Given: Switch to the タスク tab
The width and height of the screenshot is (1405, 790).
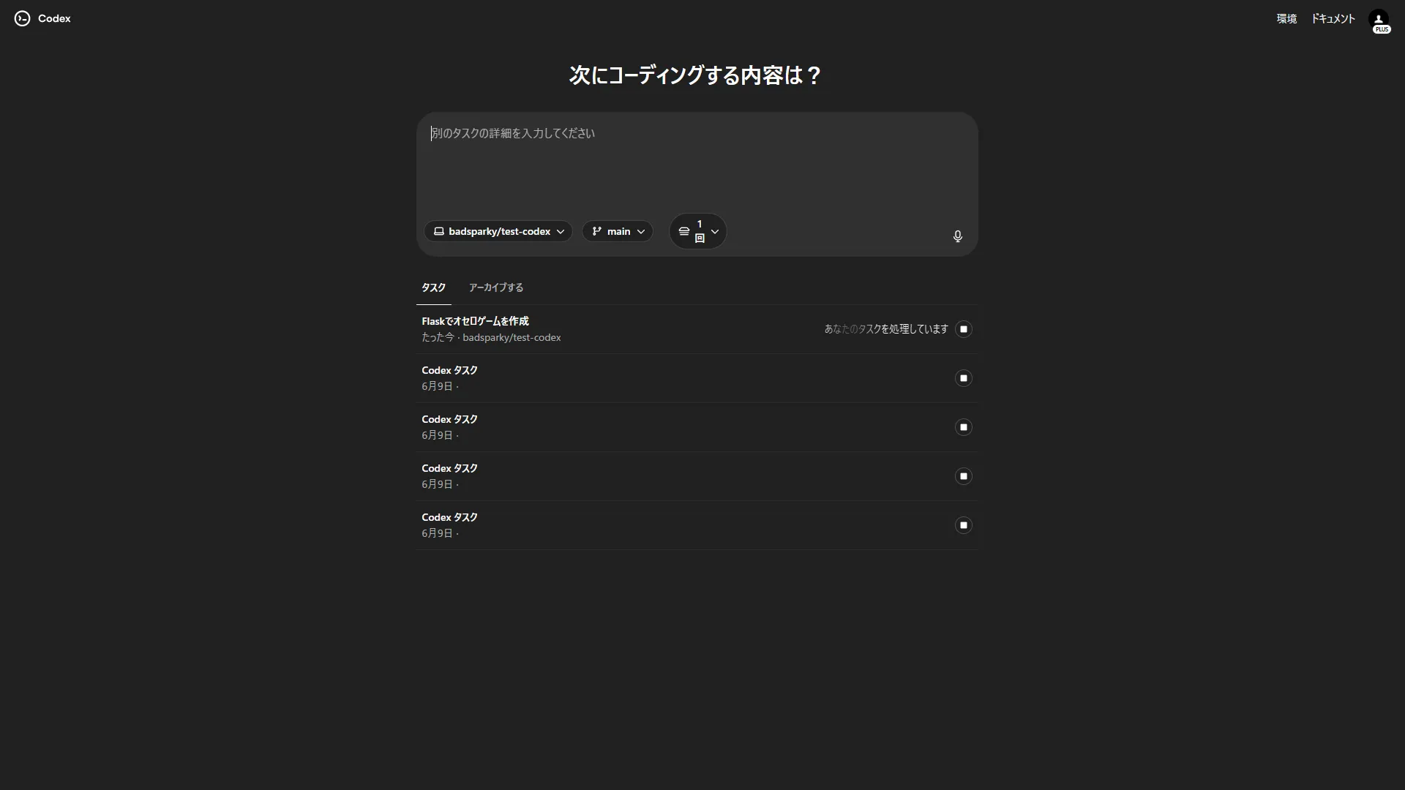Looking at the screenshot, I should [432, 287].
